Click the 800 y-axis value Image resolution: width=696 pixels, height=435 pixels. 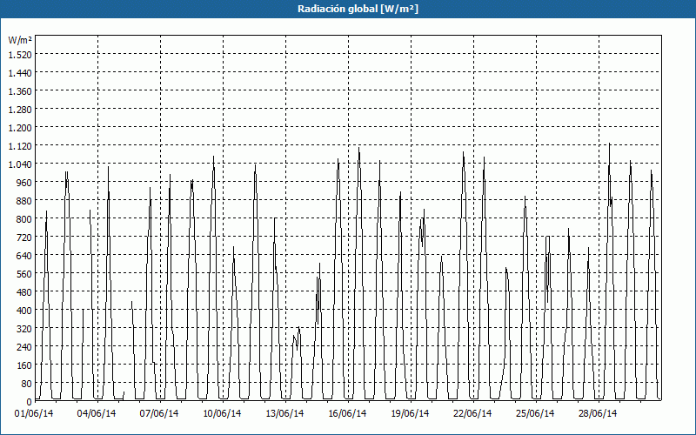(24, 219)
